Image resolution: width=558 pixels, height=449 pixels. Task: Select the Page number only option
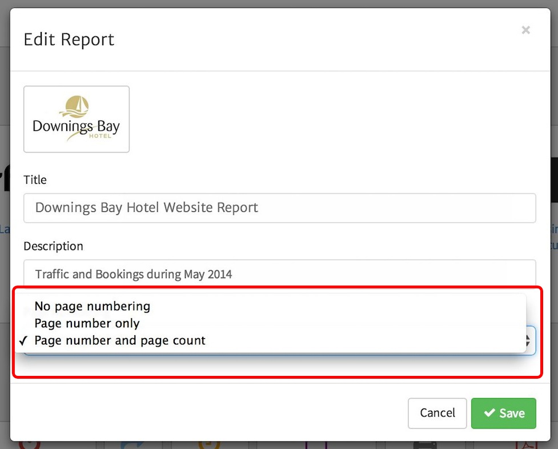click(x=86, y=323)
